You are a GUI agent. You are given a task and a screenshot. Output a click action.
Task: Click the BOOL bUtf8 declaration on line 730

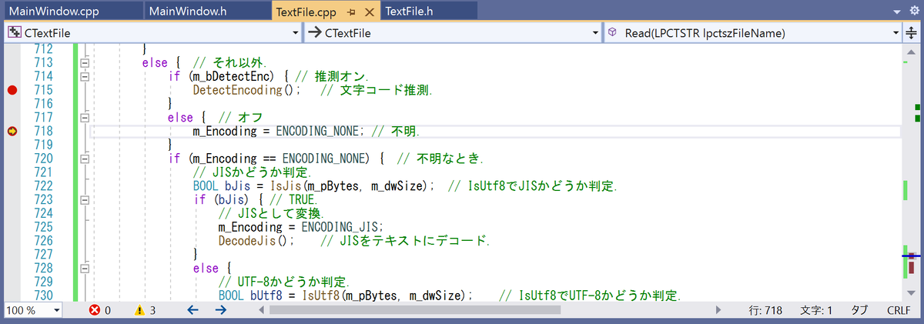tap(252, 296)
